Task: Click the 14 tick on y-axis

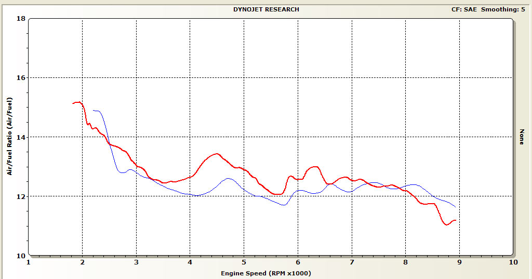Action: (x=21, y=137)
